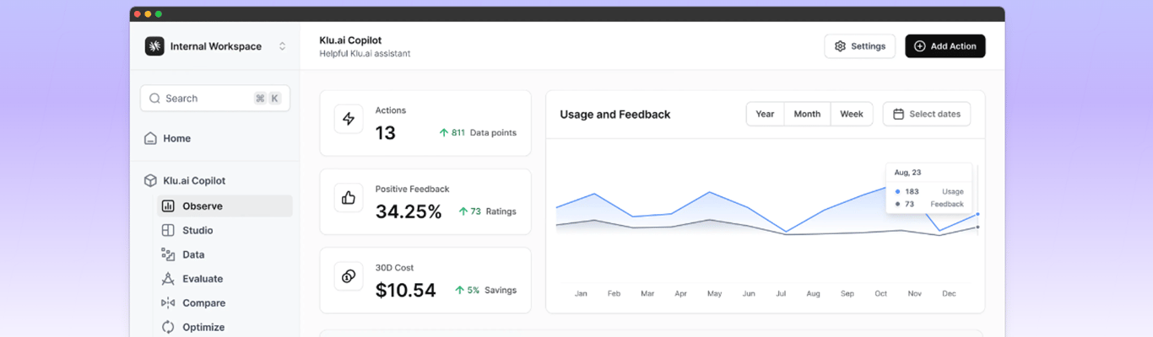Screen dimensions: 1153x337
Task: Click the Data nodes icon
Action: (168, 254)
